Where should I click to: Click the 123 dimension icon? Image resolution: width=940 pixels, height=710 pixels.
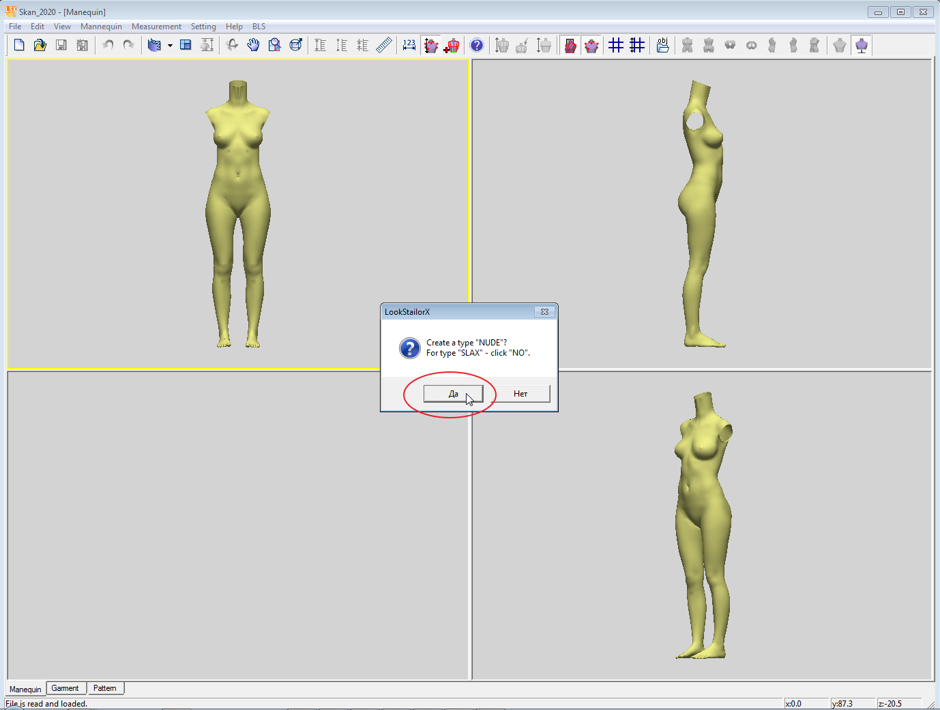tap(409, 45)
